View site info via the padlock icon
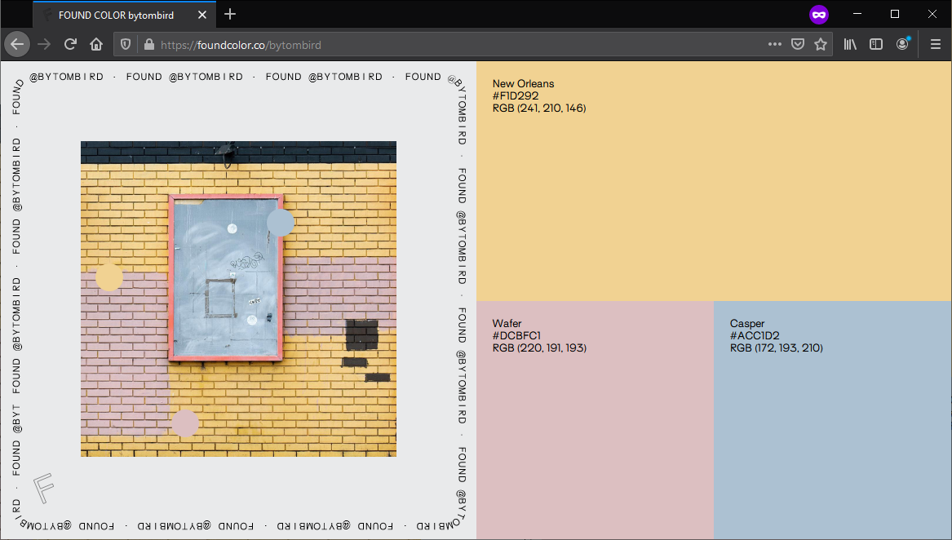This screenshot has height=540, width=952. coord(148,45)
